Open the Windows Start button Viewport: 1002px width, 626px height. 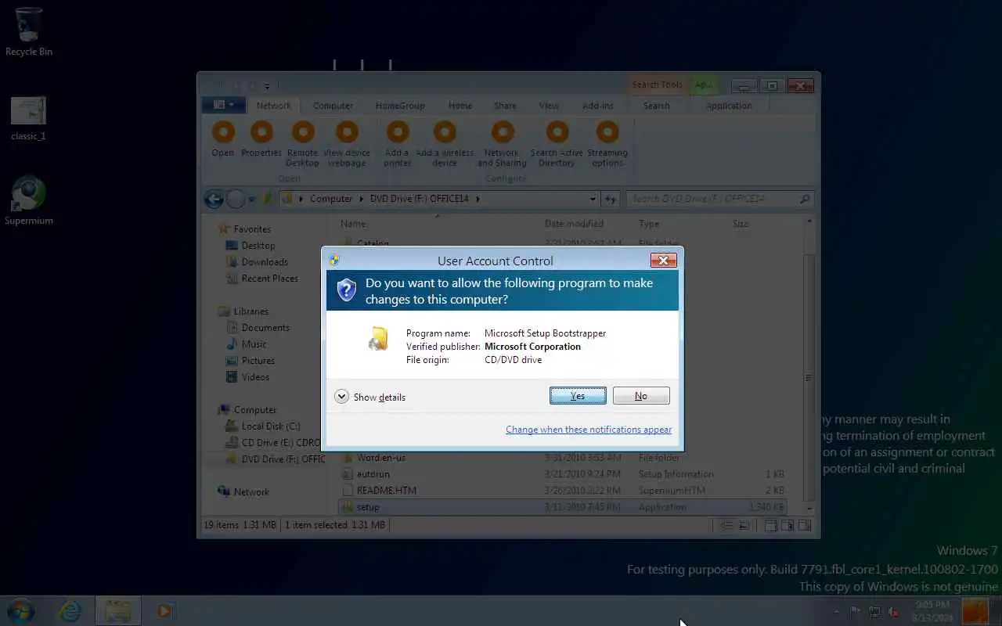[x=20, y=610]
